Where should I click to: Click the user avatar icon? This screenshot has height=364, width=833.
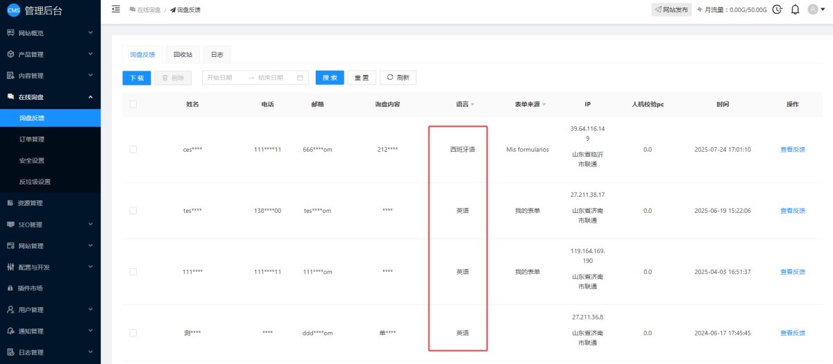(x=813, y=10)
